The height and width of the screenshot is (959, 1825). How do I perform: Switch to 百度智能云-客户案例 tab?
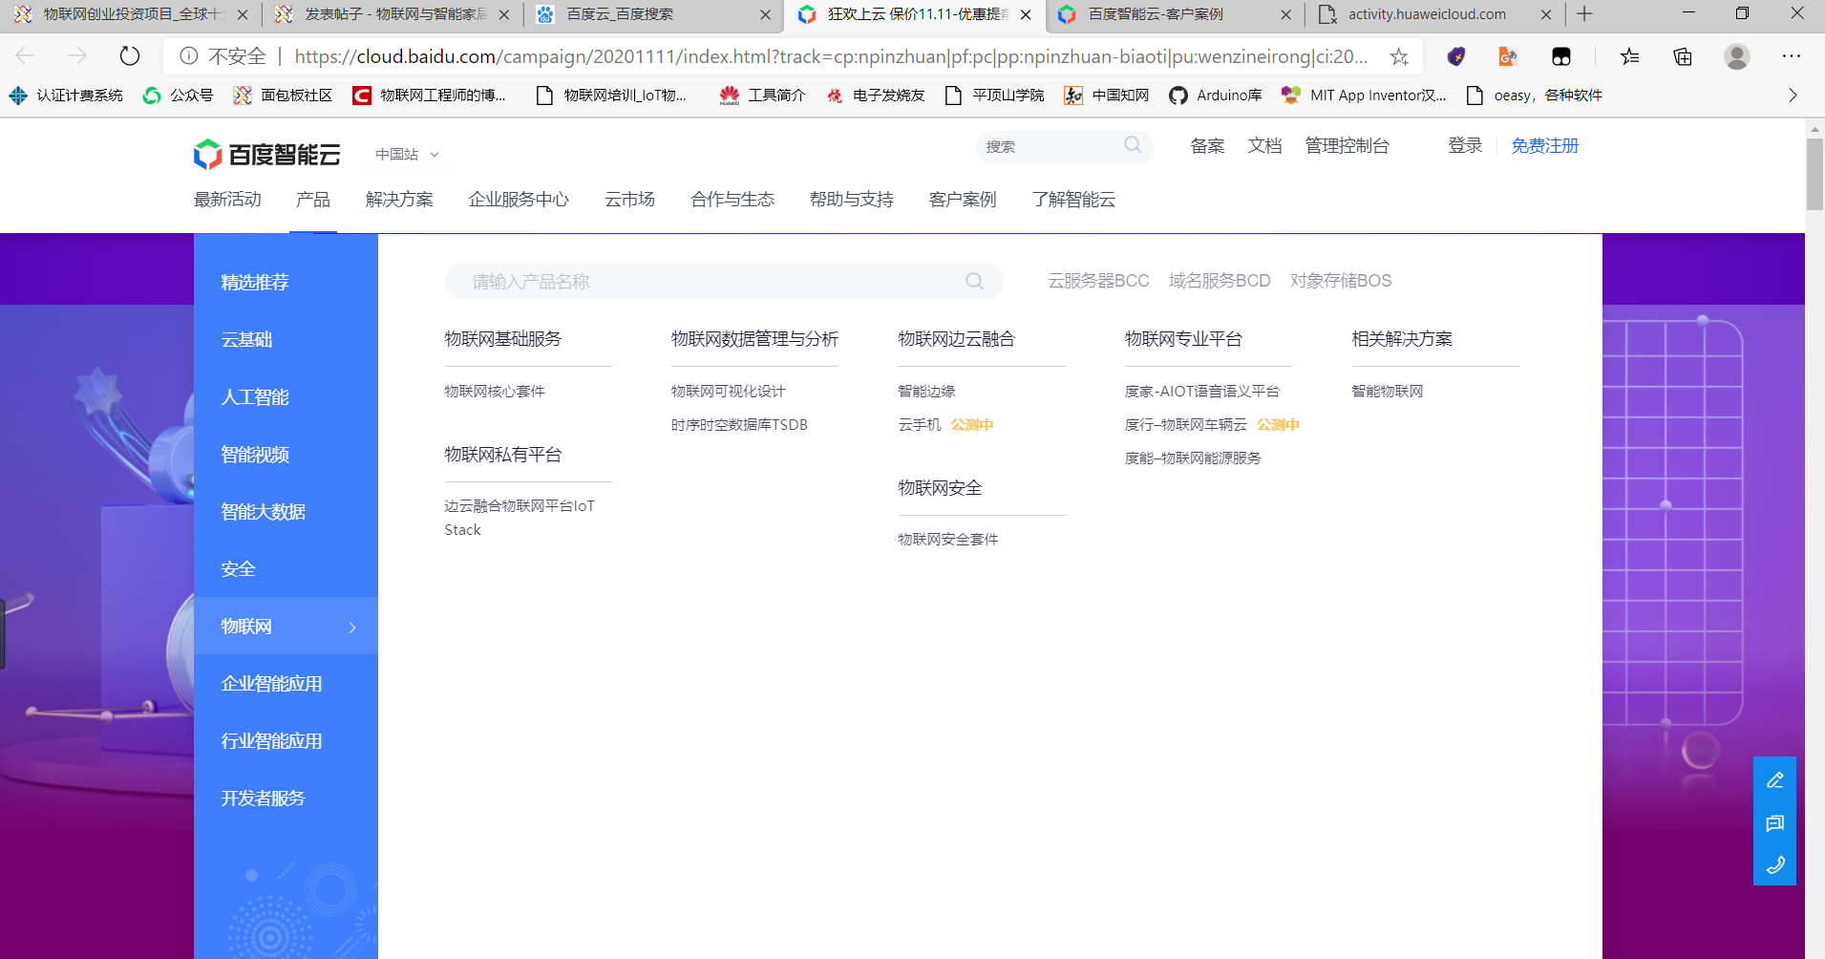pos(1175,14)
